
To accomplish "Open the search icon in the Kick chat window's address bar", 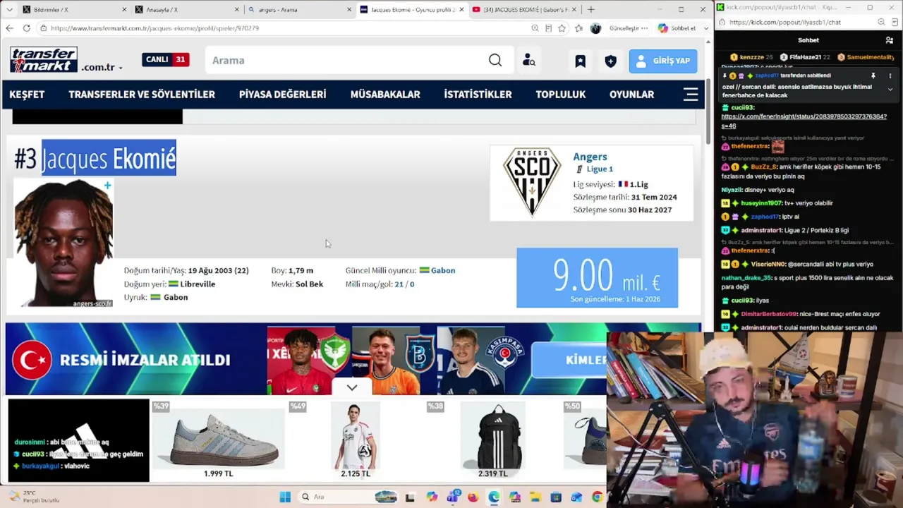I will coord(881,22).
